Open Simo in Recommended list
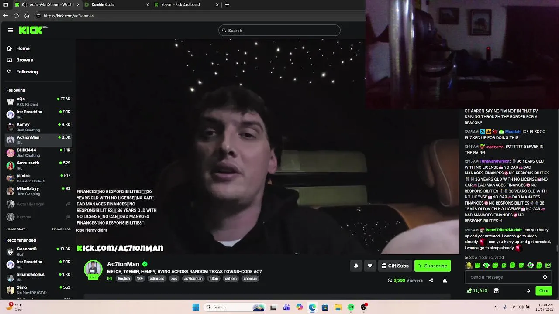This screenshot has height=314, width=559. coord(38,290)
